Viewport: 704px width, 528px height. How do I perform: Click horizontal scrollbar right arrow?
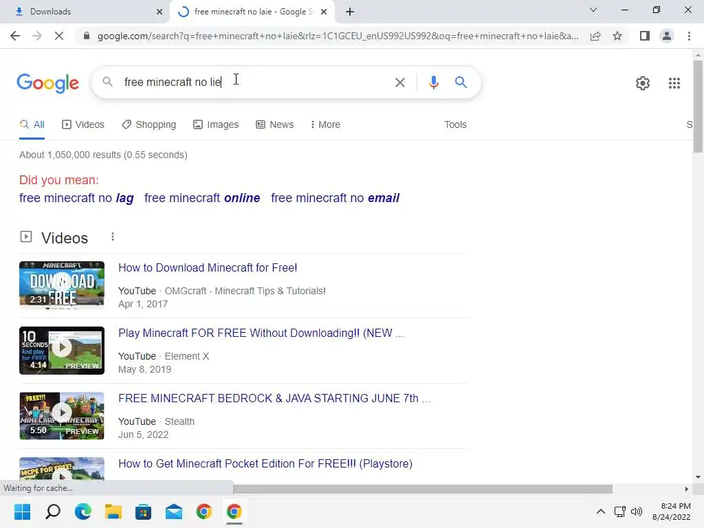(x=687, y=489)
